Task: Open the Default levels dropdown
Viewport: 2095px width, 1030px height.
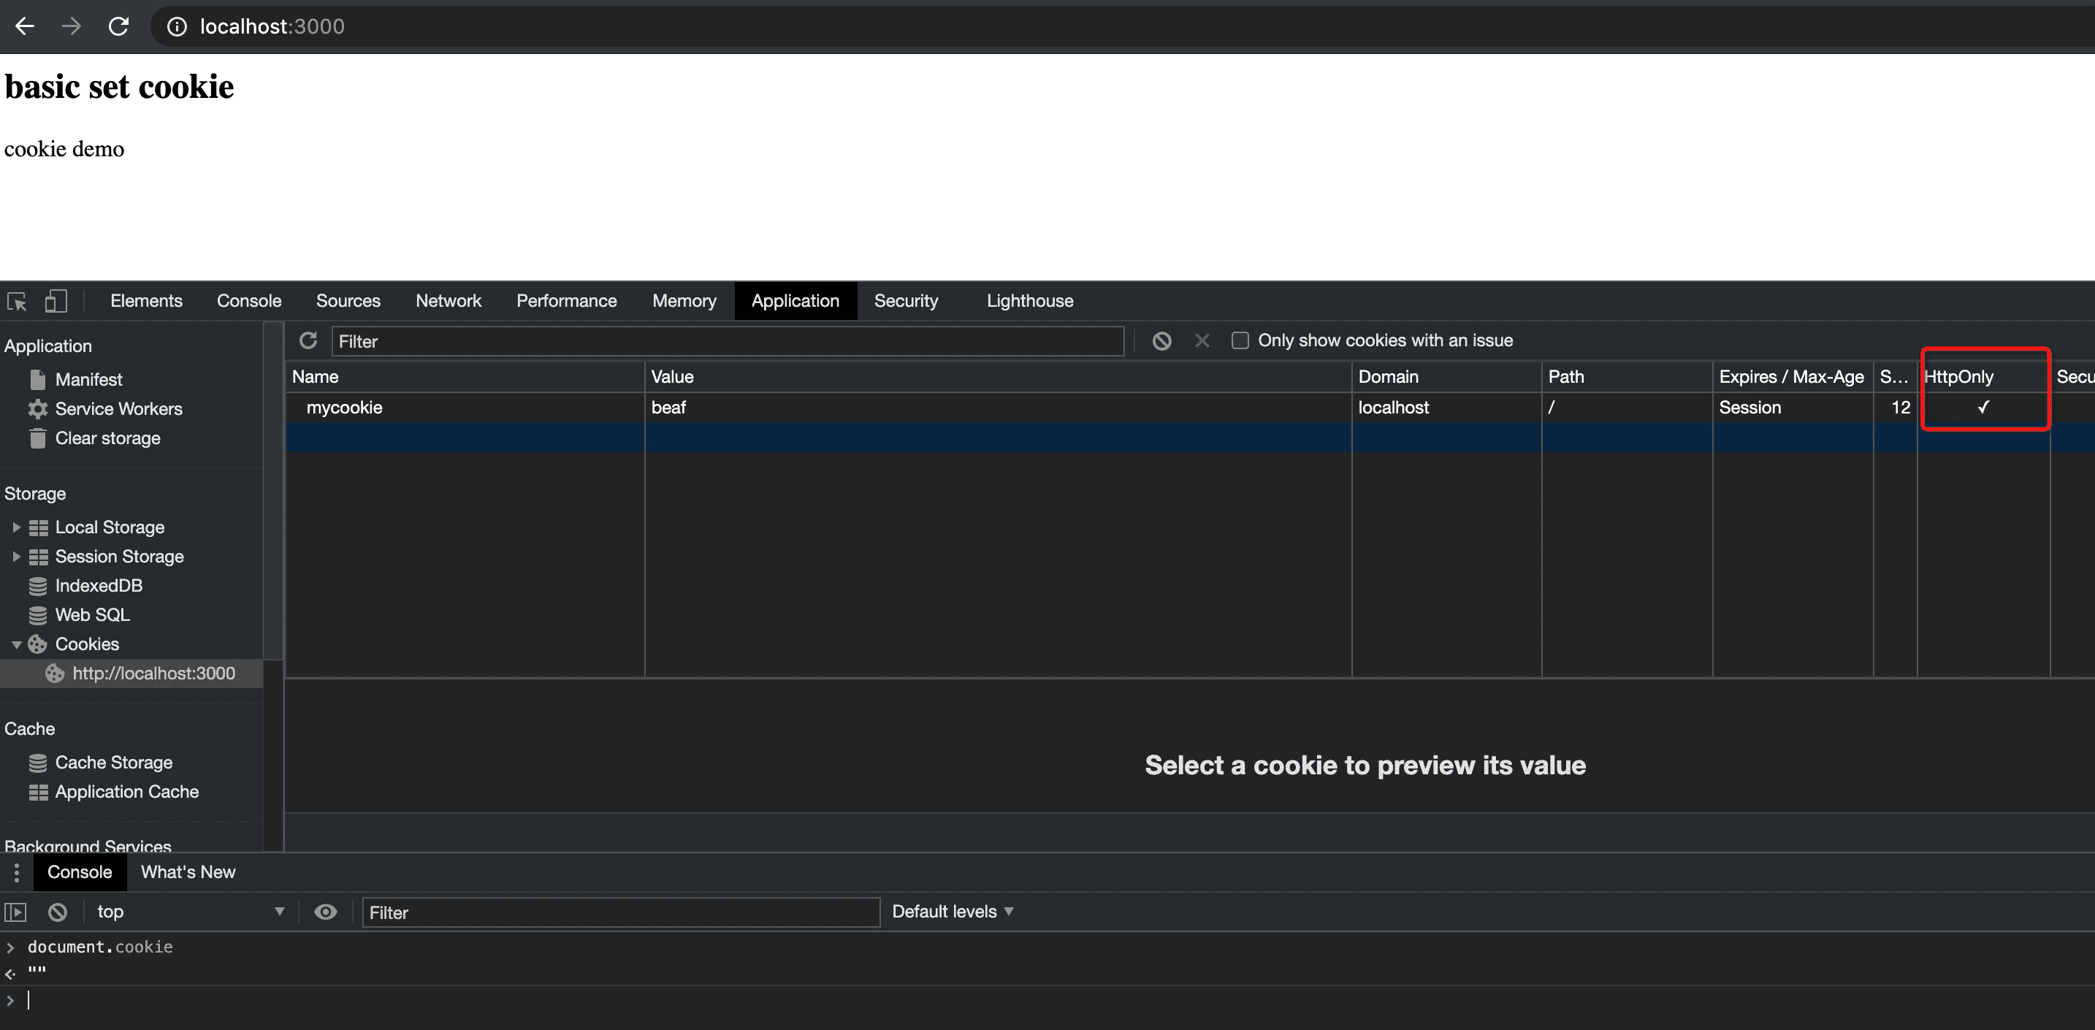Action: pos(953,912)
